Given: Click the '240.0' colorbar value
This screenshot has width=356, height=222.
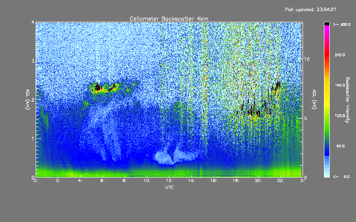Looking at the screenshot, I should click(340, 55).
